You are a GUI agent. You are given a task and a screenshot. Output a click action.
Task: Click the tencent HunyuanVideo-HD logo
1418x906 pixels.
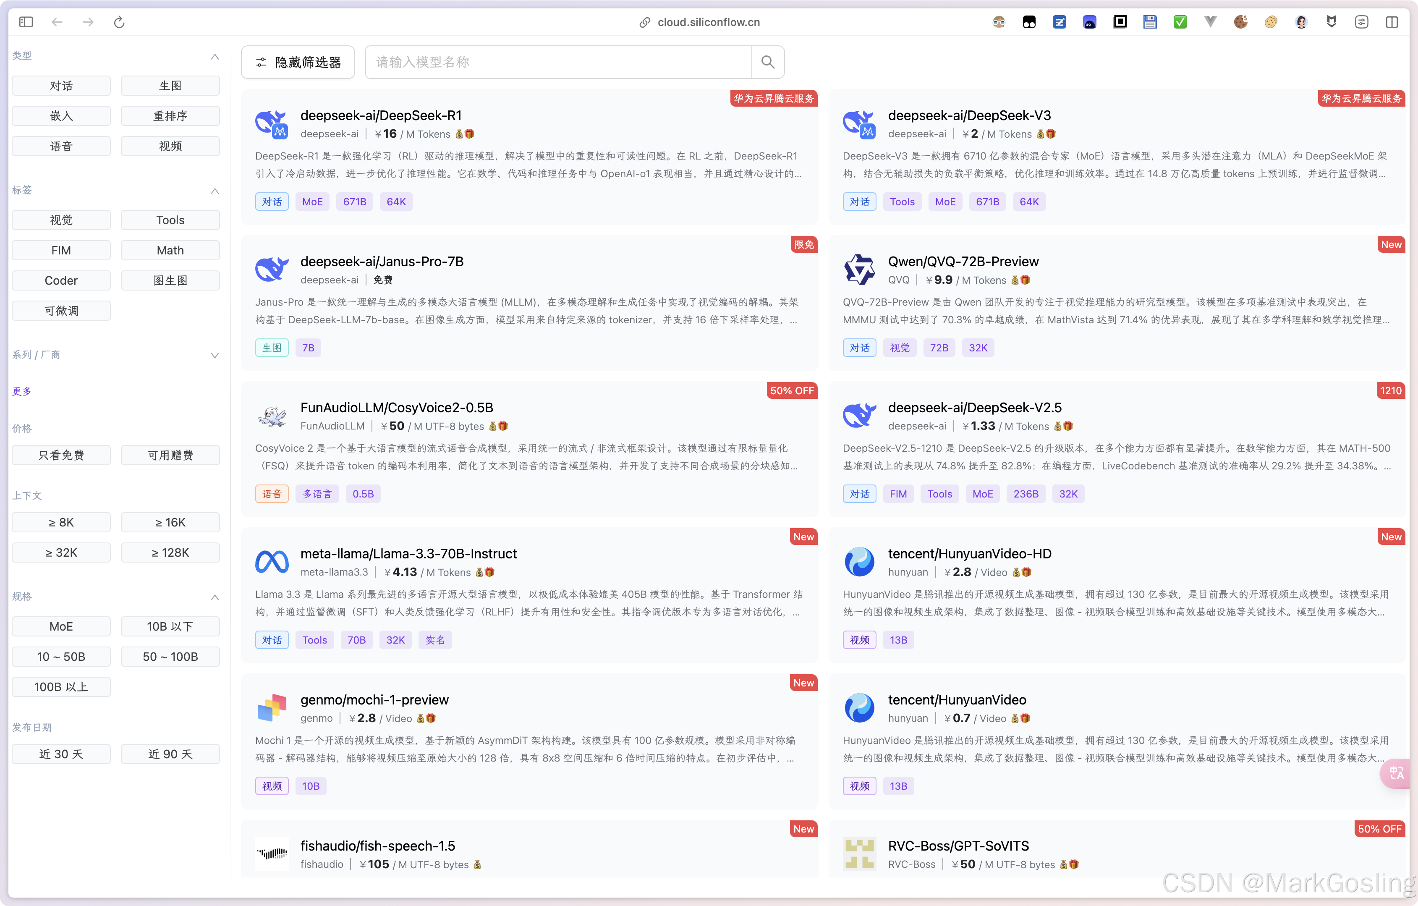tap(859, 562)
